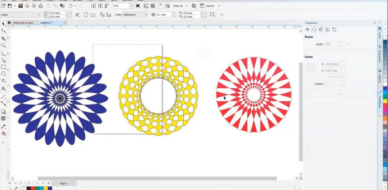Click the Print icon in toolbar
The image size is (388, 190).
click(40, 6)
